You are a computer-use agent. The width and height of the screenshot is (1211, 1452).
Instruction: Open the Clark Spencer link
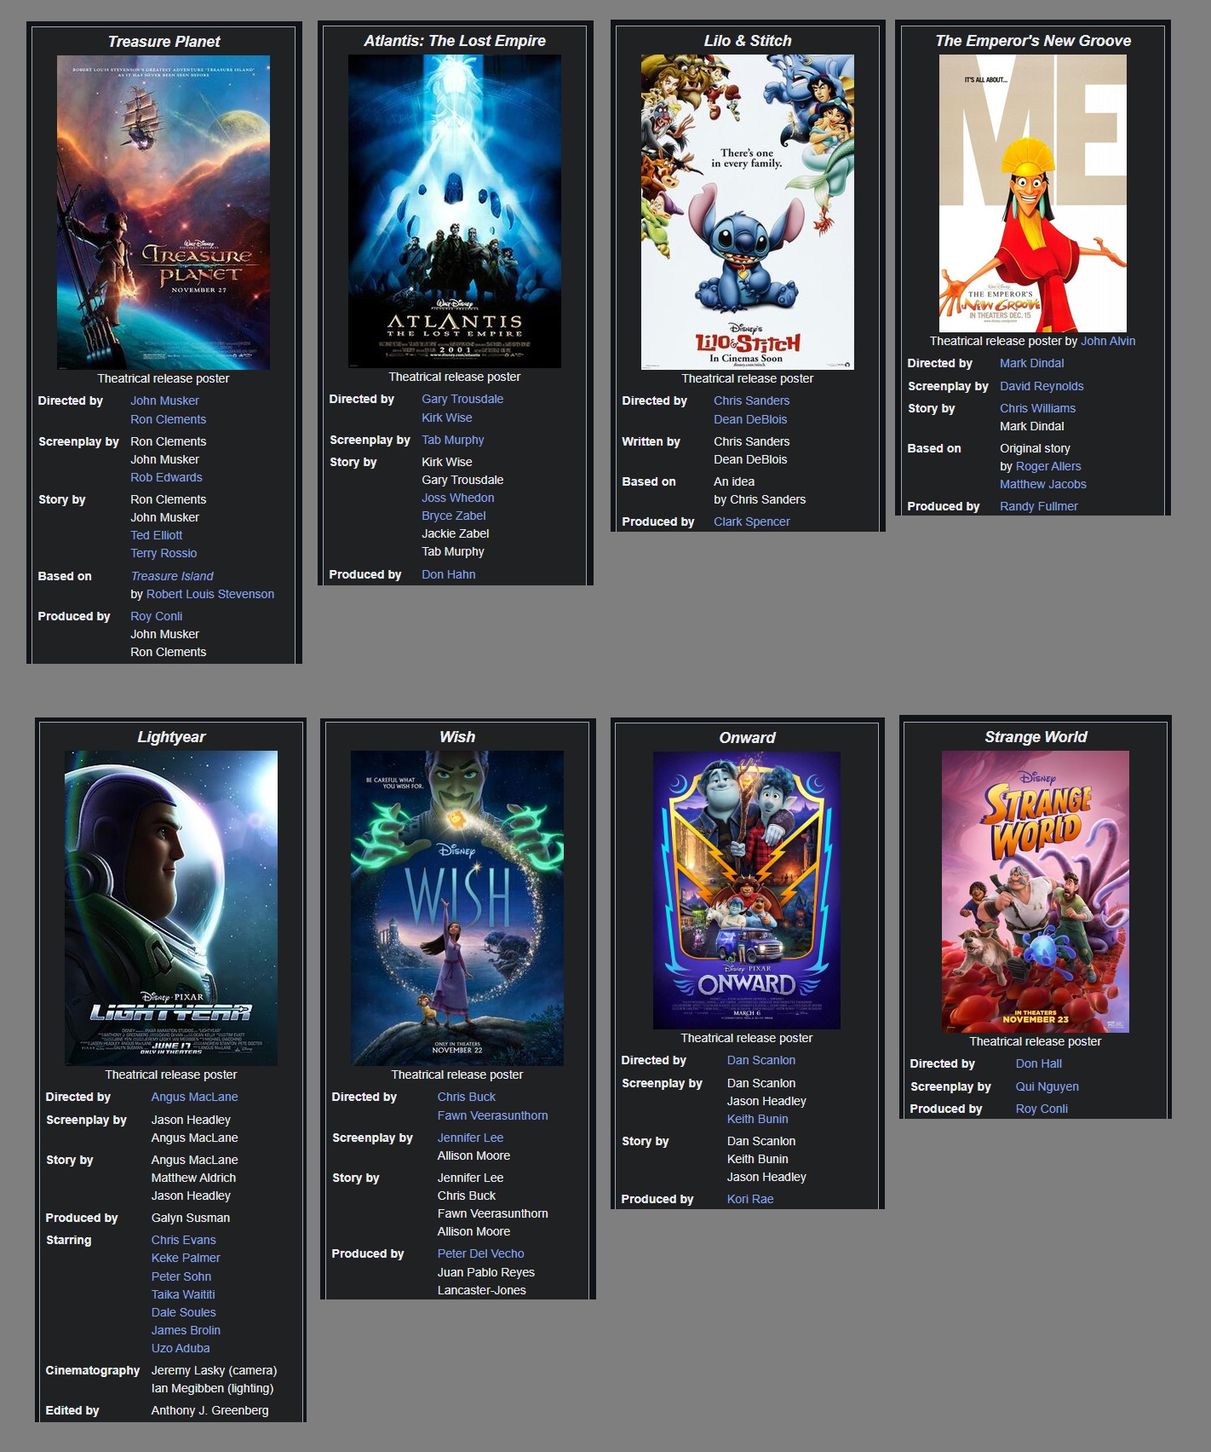tap(751, 521)
